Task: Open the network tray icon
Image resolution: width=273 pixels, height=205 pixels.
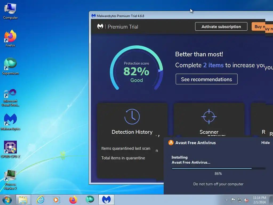Action: pos(240,200)
